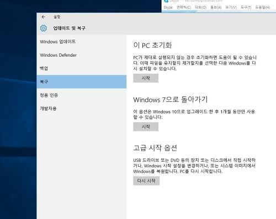The image size is (276, 219).
Task: Click the 업데이트 및 복구 title
Action: (69, 28)
